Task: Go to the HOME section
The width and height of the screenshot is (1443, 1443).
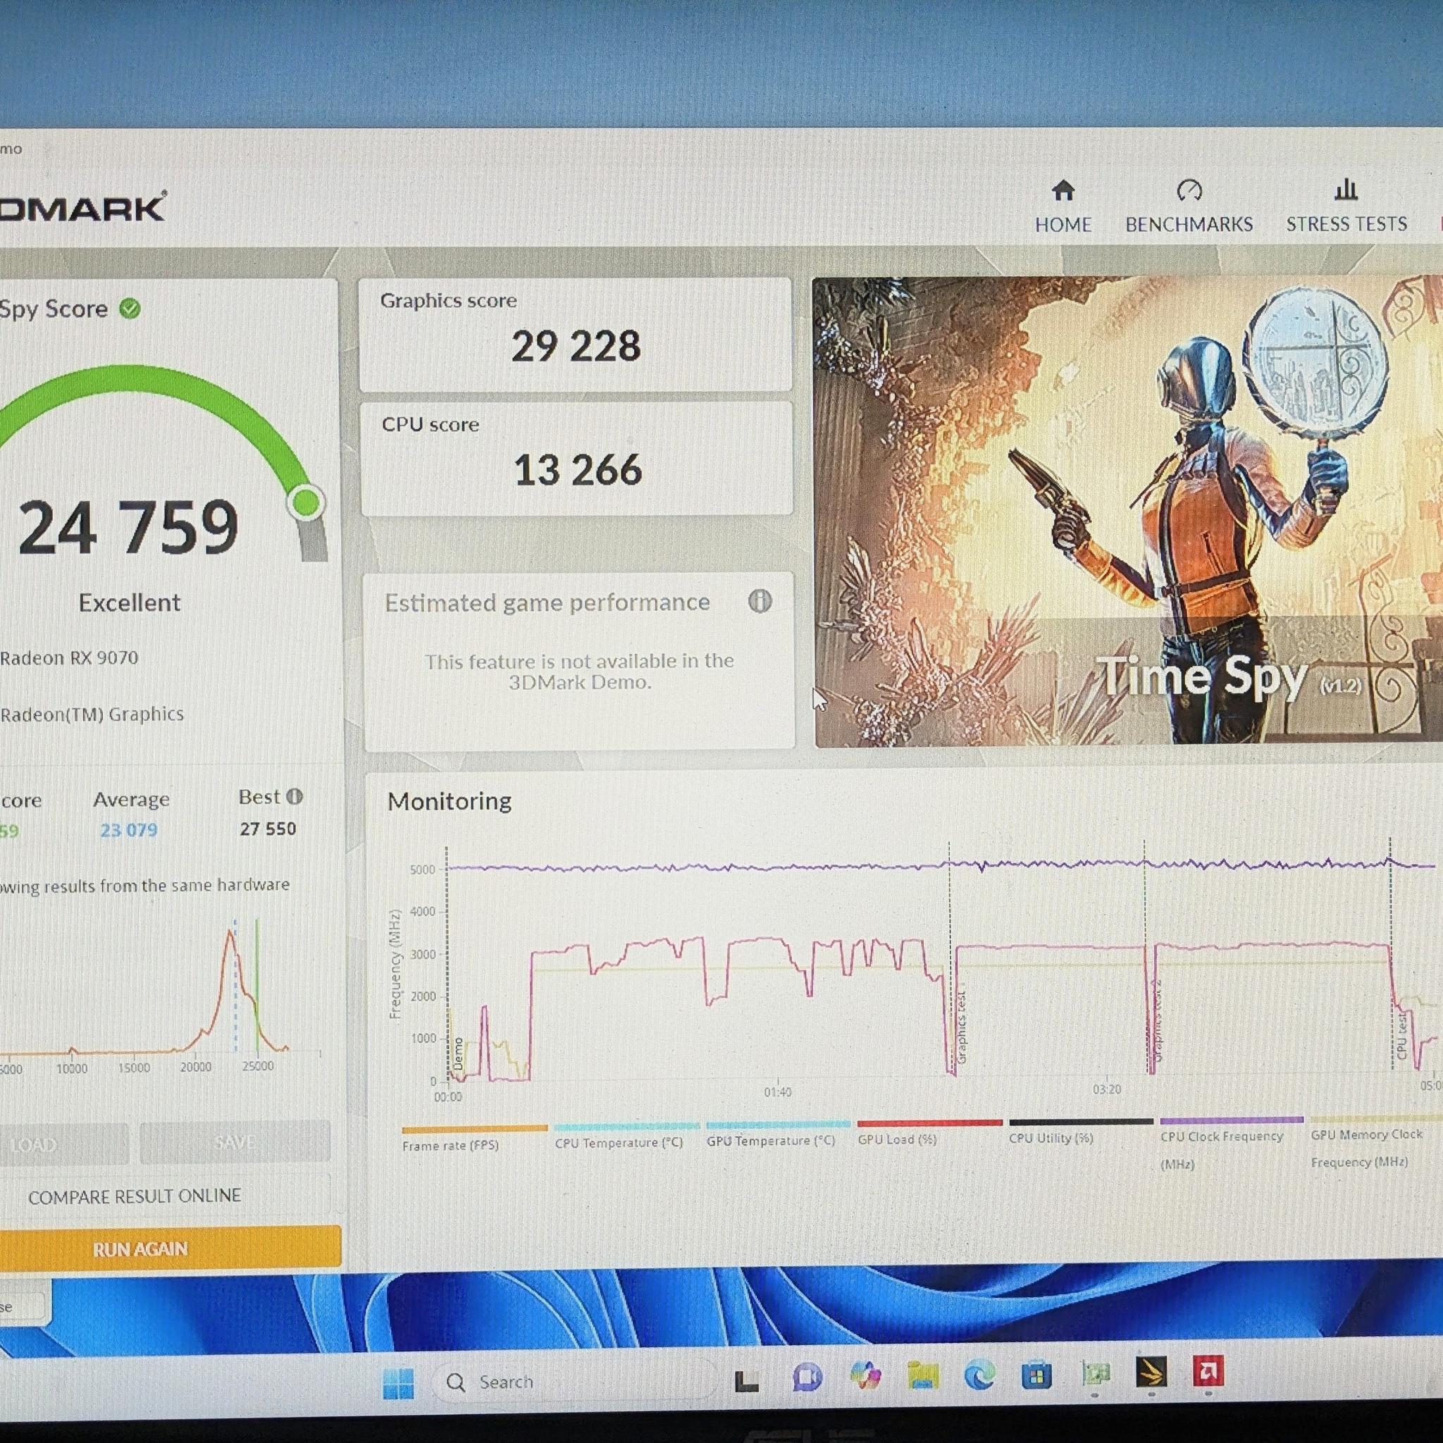Action: (1063, 207)
